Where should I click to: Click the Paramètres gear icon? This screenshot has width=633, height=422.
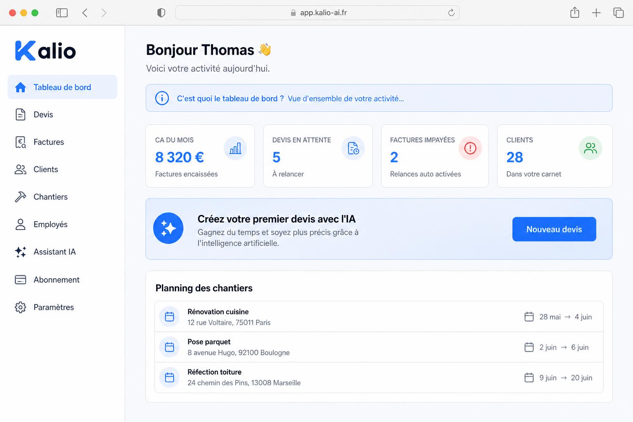pos(21,307)
